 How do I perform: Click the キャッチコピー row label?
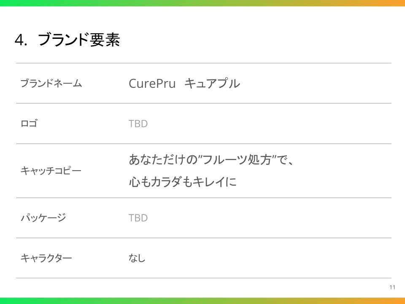[x=51, y=171]
